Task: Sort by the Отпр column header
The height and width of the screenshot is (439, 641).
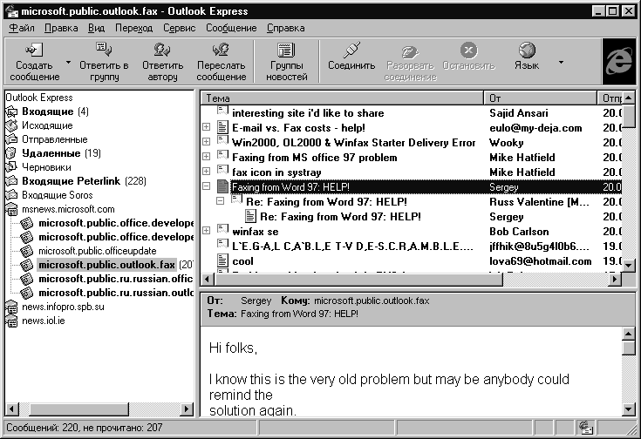Action: [610, 98]
